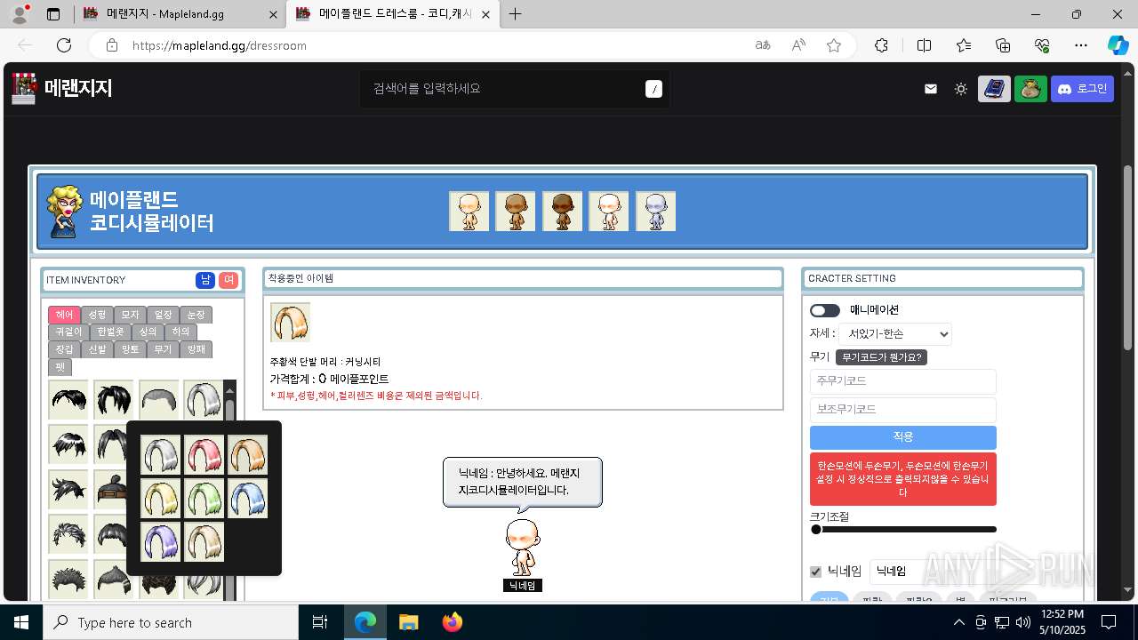
Task: Open the 헤어 category tab
Action: click(64, 315)
